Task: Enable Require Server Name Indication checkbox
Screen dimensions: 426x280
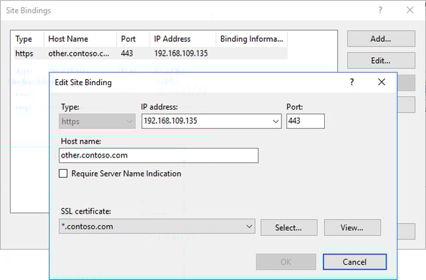Action: click(x=64, y=174)
